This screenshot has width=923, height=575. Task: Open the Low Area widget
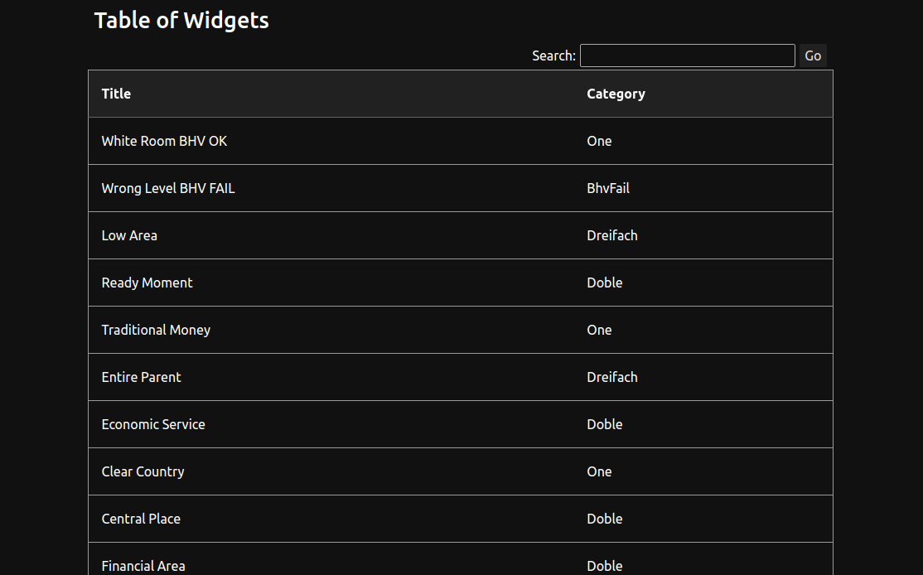click(x=129, y=235)
